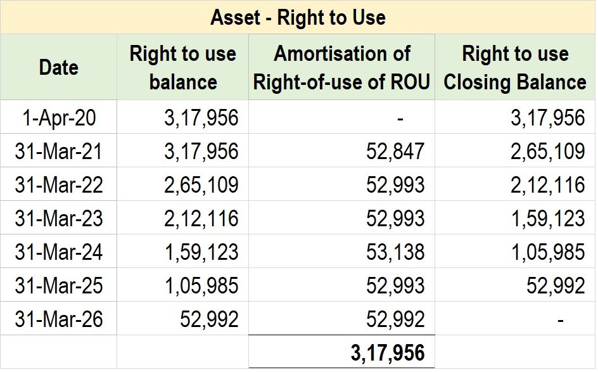
Task: Select the closing balance 1,59,123 for 31-Mar-23
Action: [x=547, y=219]
